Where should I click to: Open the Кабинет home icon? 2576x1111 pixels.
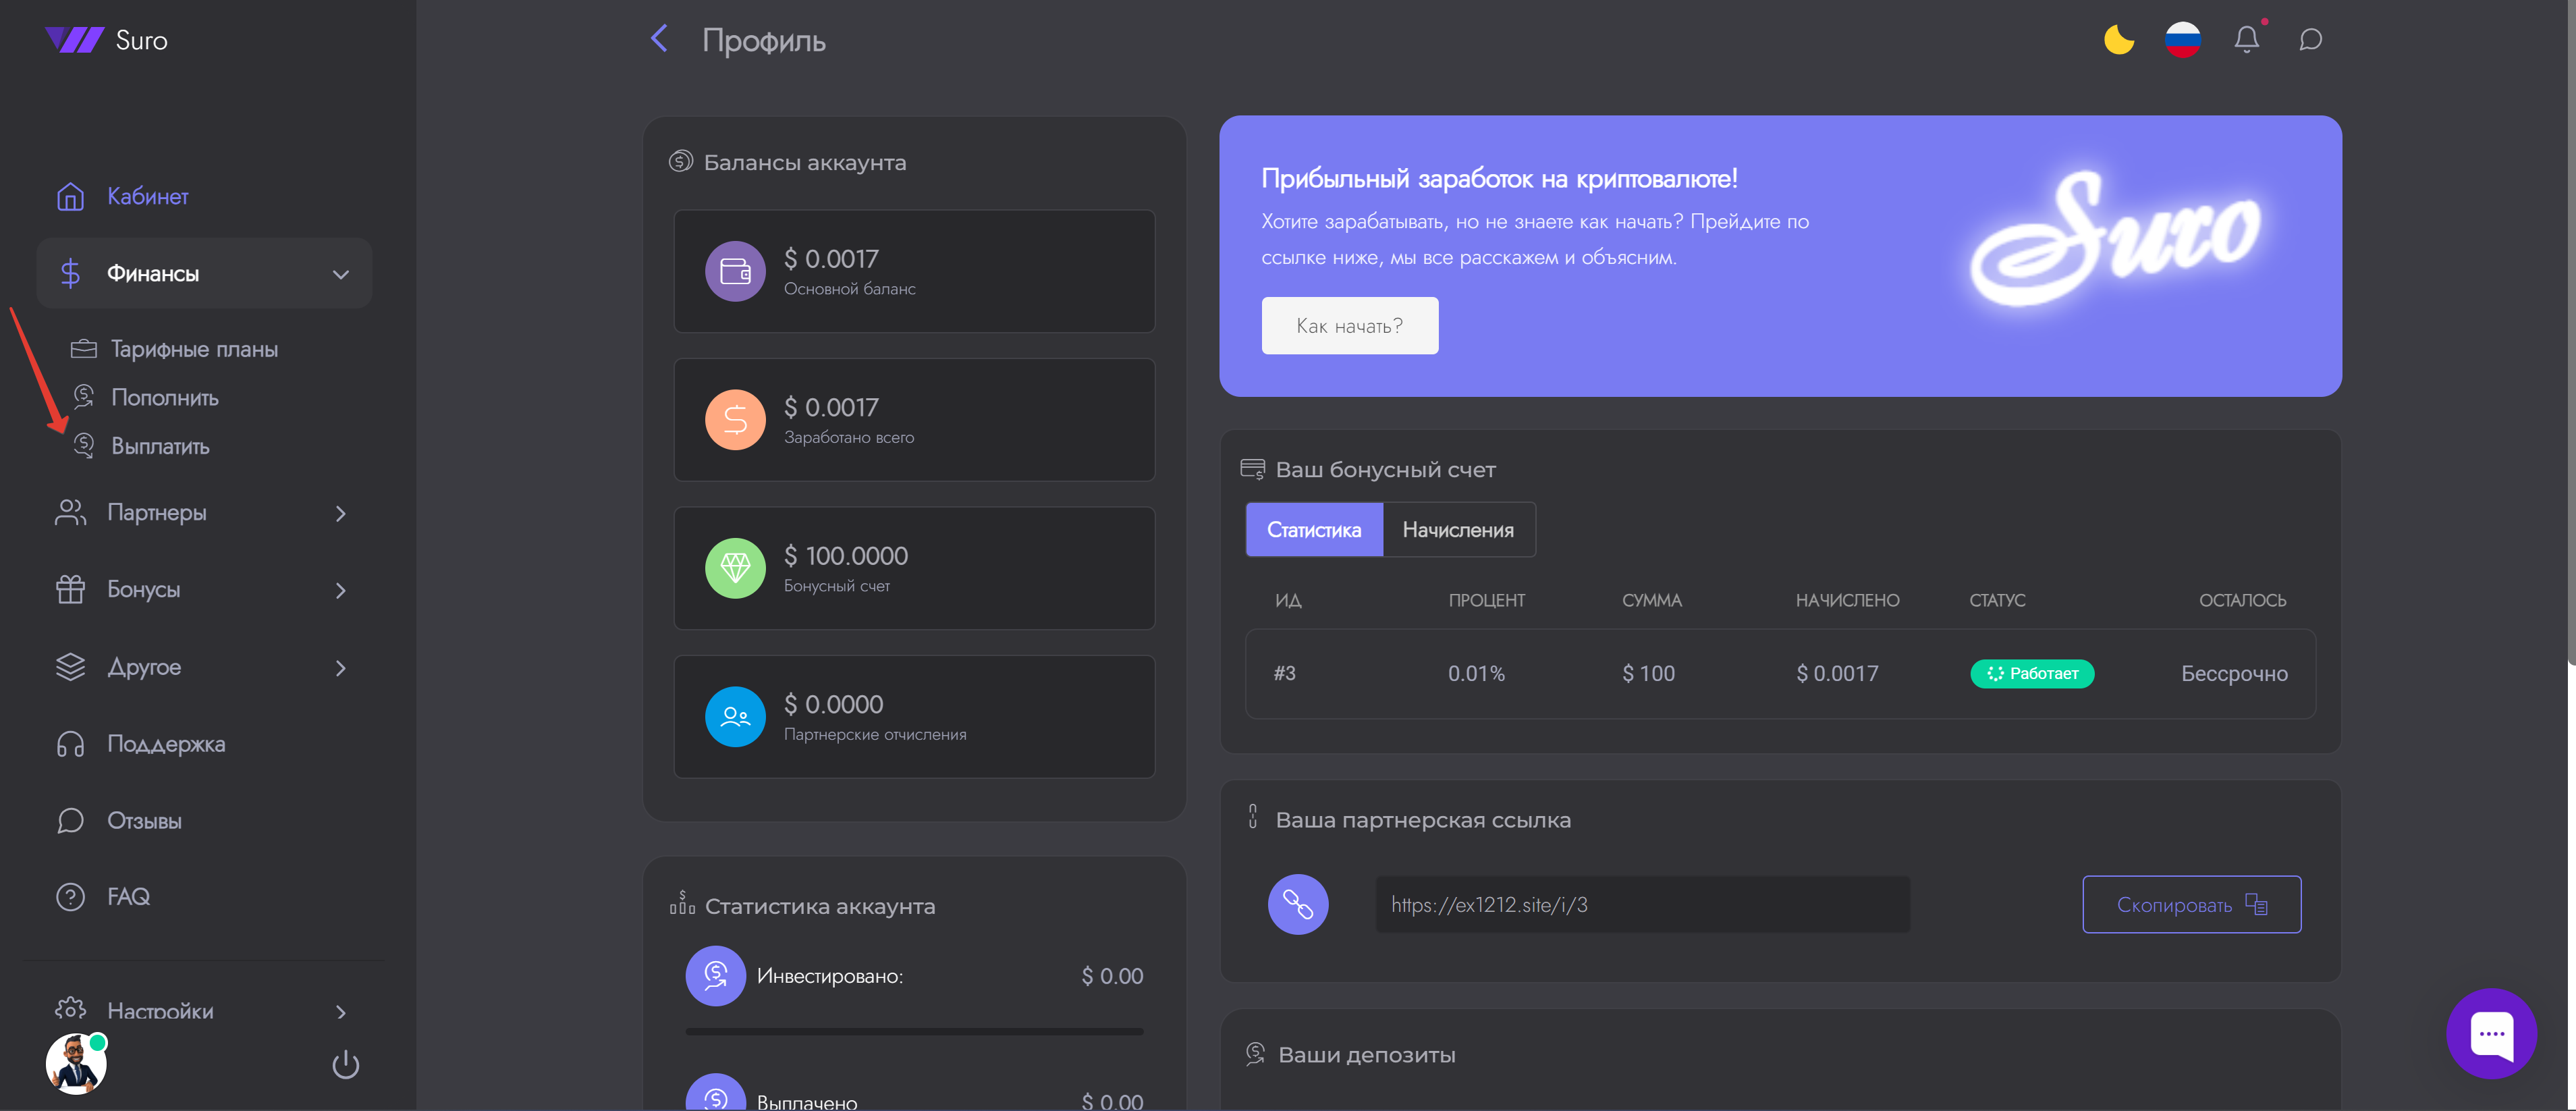70,197
